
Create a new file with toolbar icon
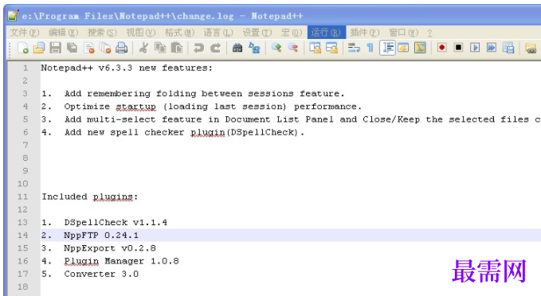coord(23,48)
